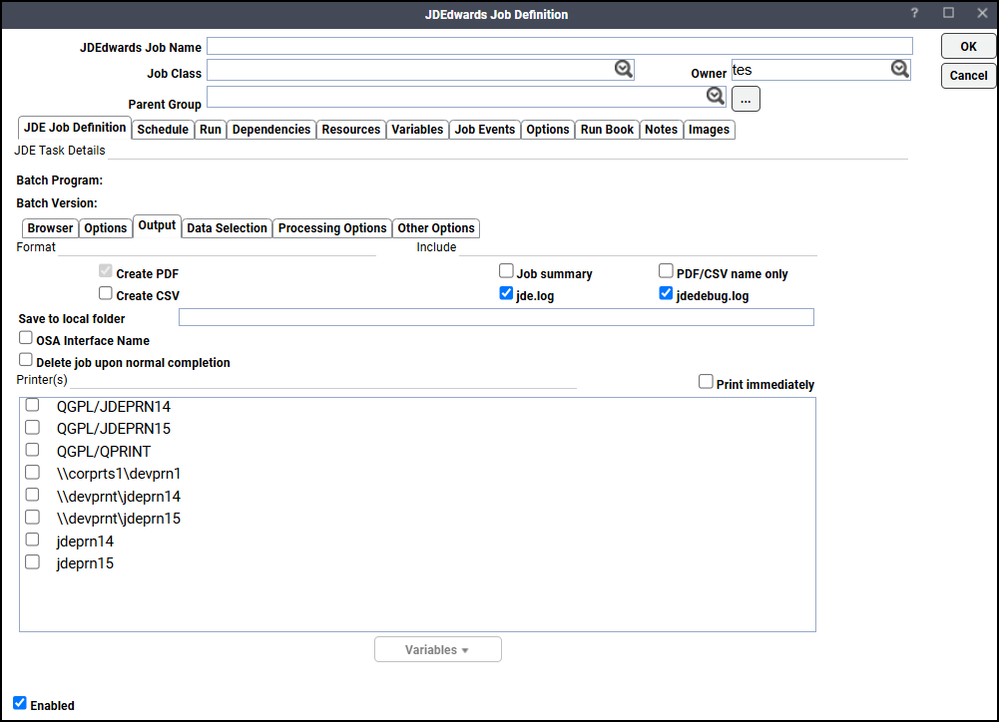The image size is (999, 722).
Task: Click the Cancel button
Action: 968,76
